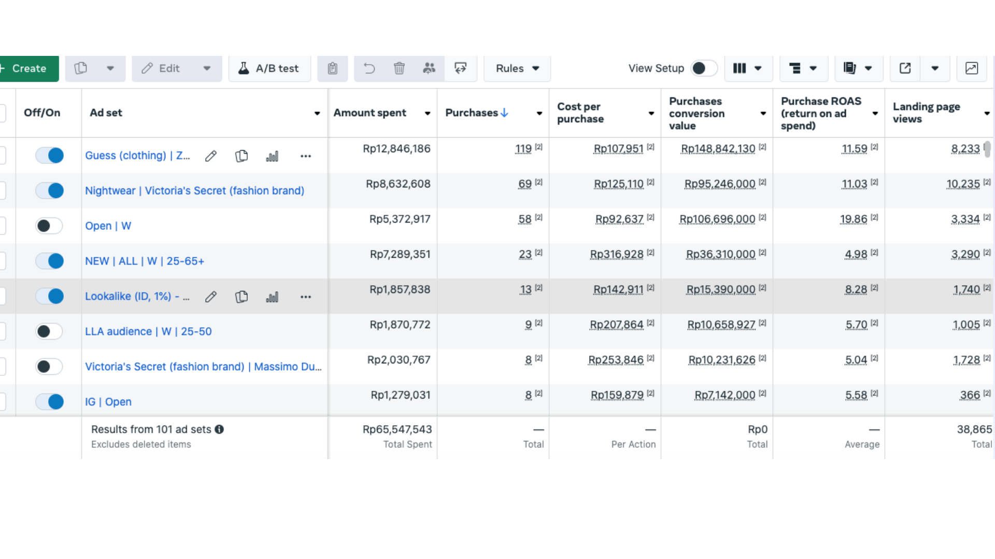
Task: Turn off Nightwear Victoria's Secret ad set
Action: [x=49, y=190]
